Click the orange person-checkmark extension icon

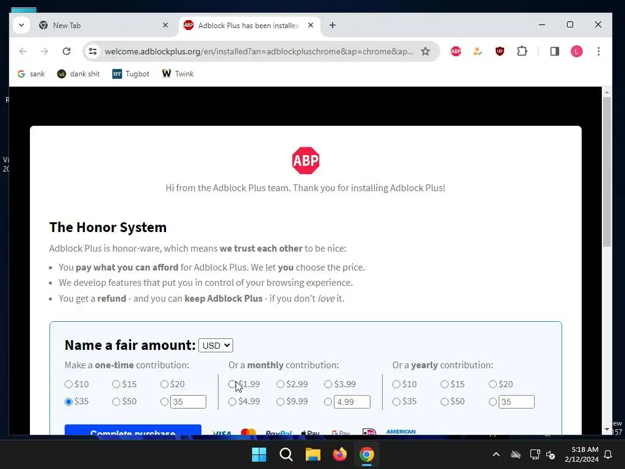477,51
